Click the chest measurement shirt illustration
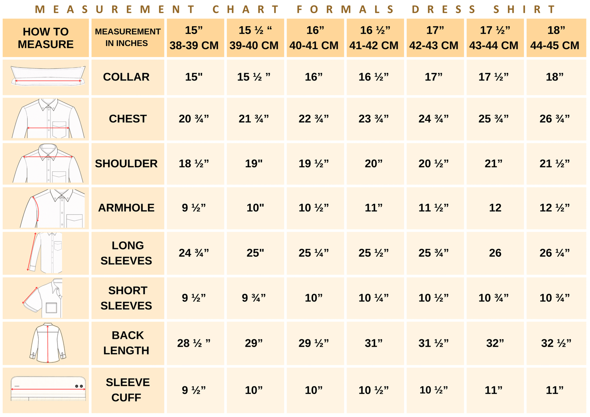 (x=48, y=118)
